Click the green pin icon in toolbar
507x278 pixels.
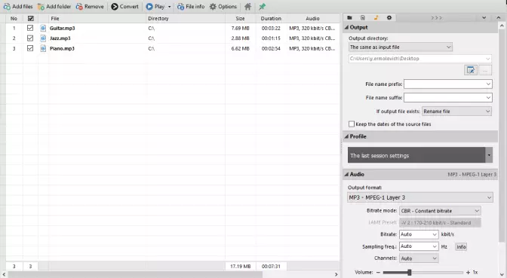click(x=262, y=7)
